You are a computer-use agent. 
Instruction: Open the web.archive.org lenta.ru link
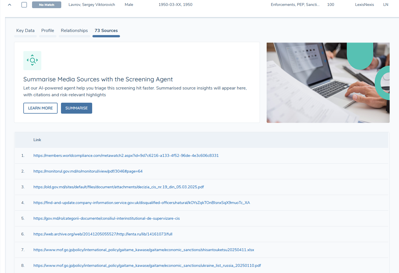103,234
